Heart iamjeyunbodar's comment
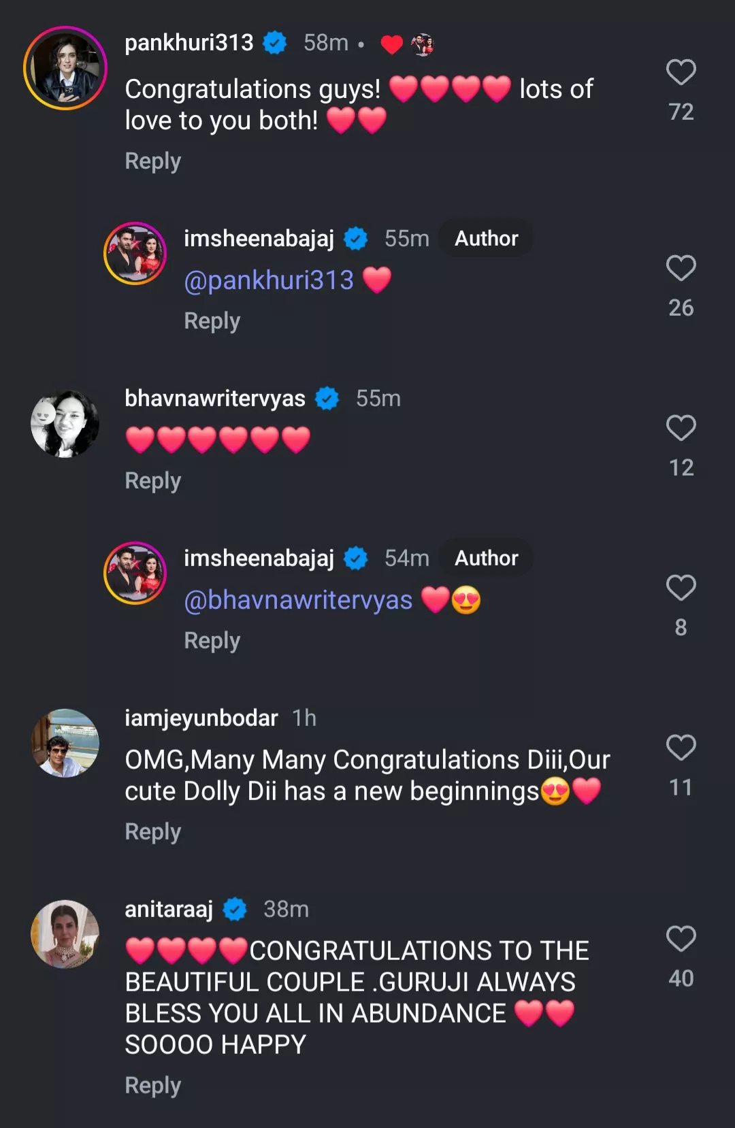 (681, 748)
